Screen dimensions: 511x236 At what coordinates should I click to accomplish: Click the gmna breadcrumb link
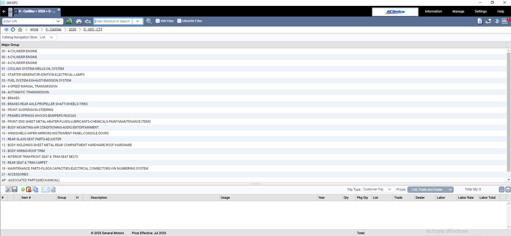pos(34,29)
